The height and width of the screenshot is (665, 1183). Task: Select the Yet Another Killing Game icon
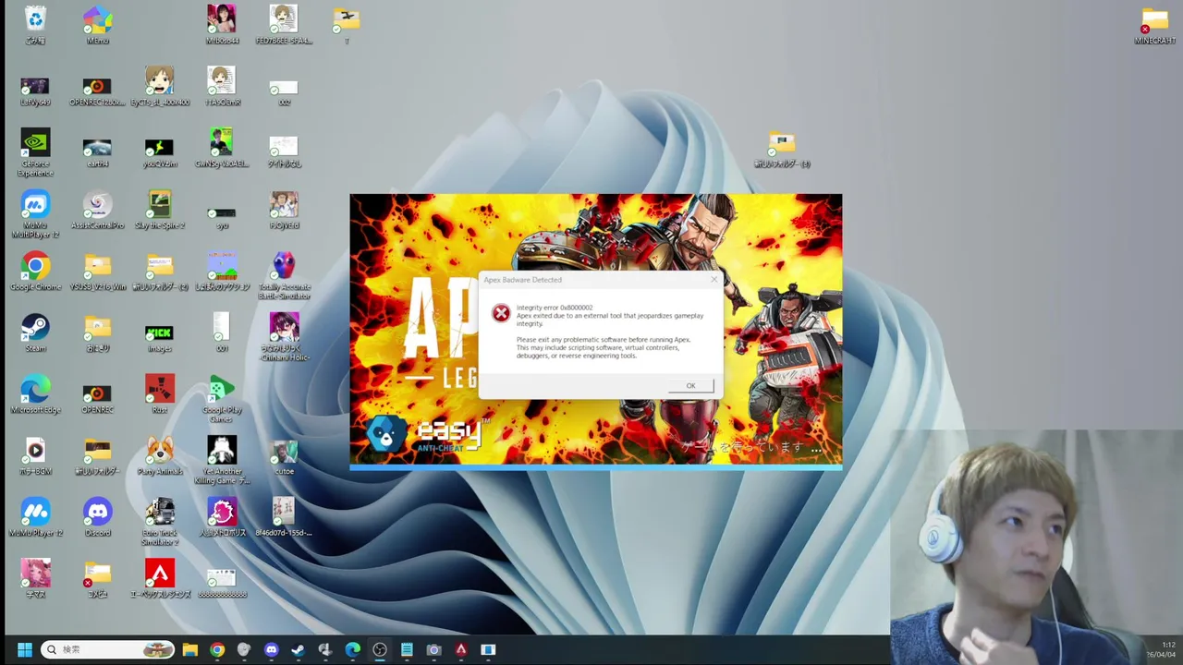click(221, 460)
